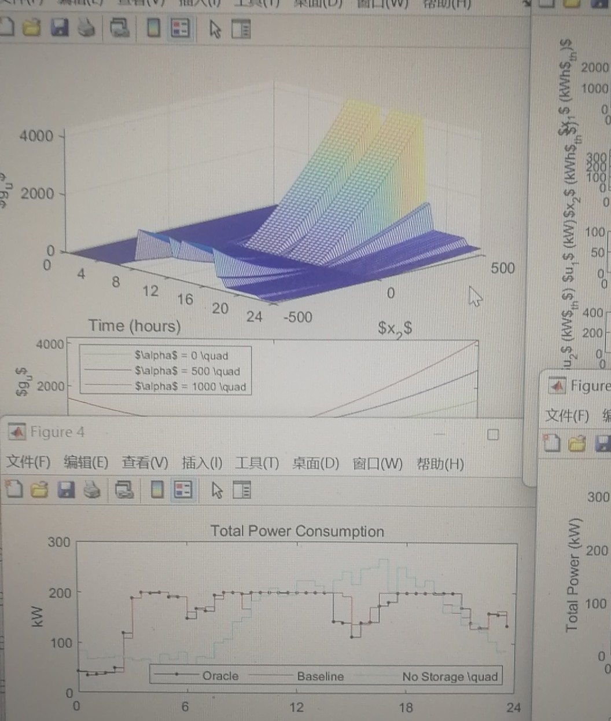This screenshot has width=611, height=721.
Task: Click Open File icon in right-side Figure window
Action: [577, 444]
